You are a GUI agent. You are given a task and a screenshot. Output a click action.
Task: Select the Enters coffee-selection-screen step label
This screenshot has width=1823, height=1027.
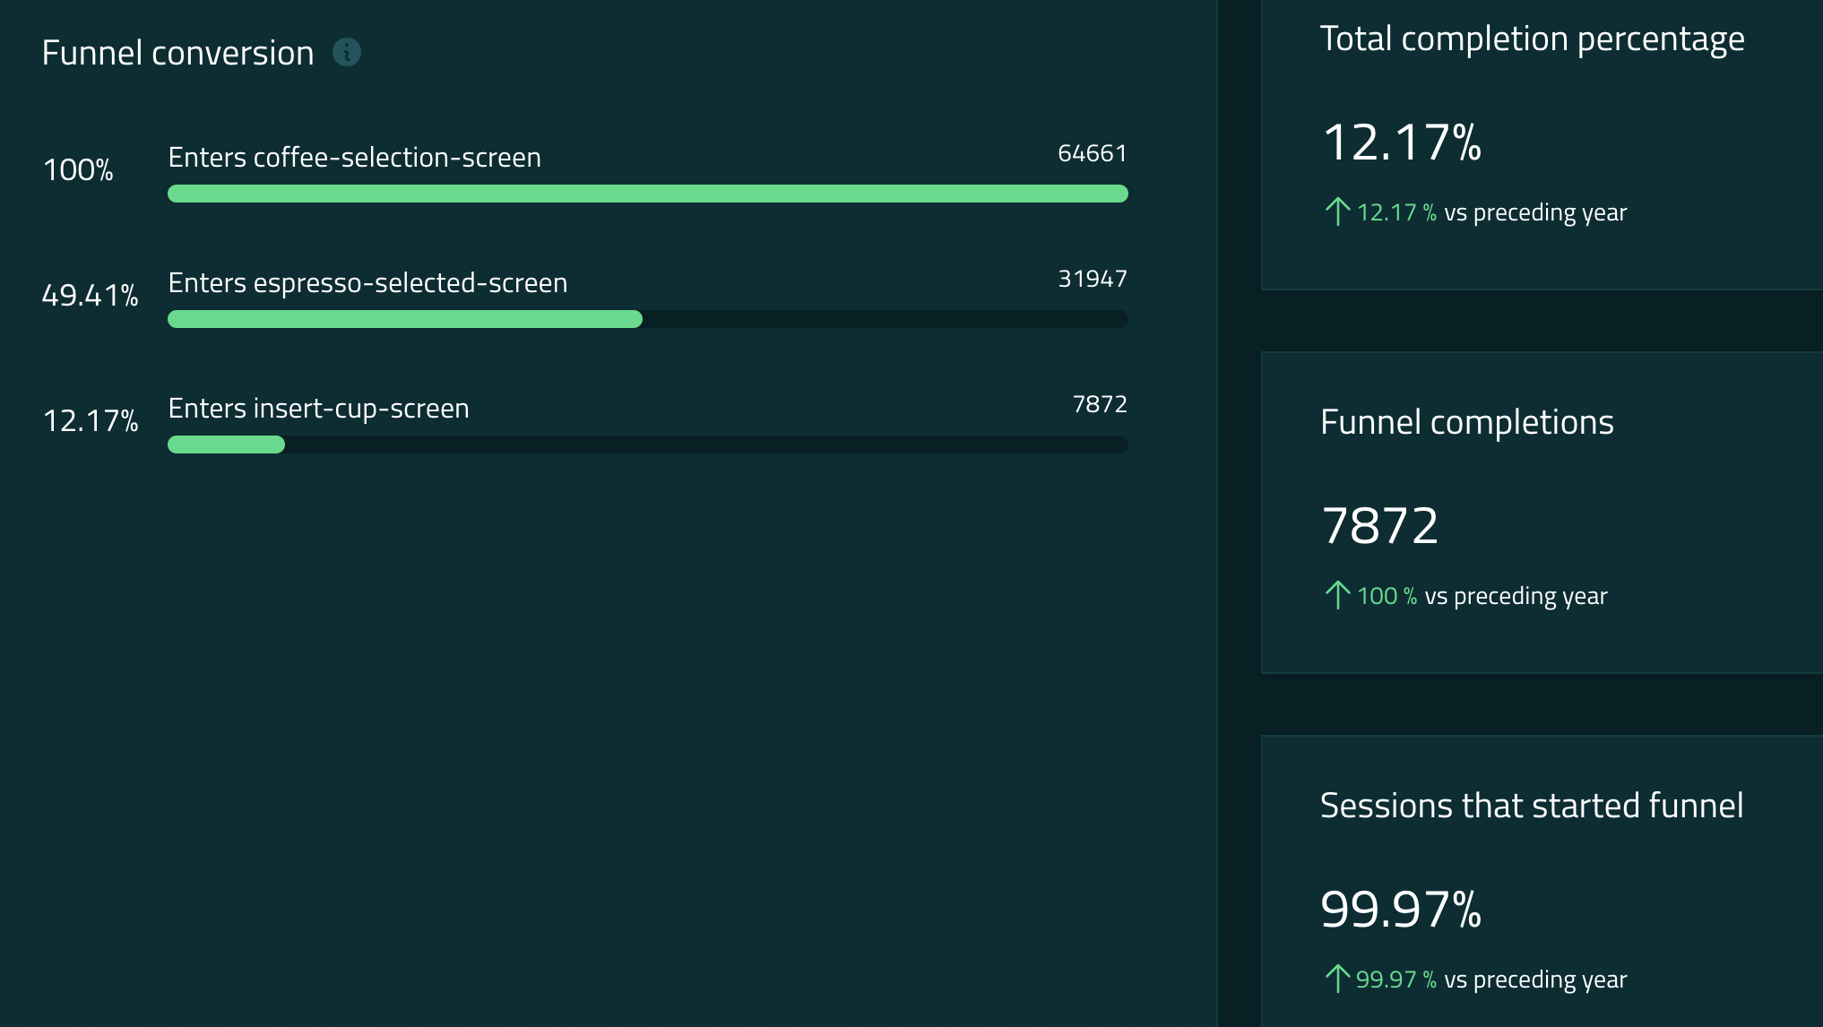(x=354, y=158)
